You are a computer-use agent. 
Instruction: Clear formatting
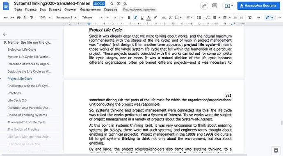[x=250, y=18]
